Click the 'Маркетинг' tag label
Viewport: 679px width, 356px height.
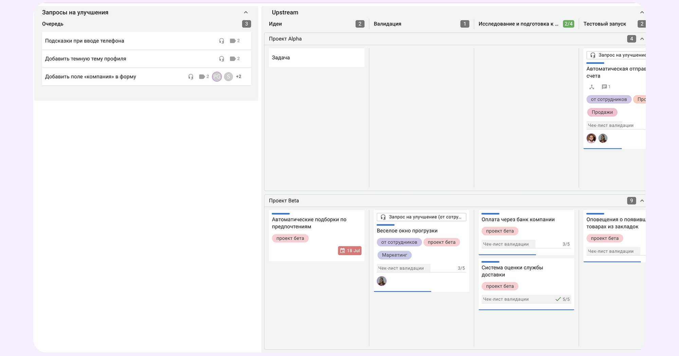coord(394,255)
